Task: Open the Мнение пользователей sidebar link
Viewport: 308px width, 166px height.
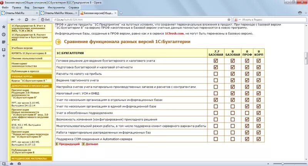Action: coord(31,58)
